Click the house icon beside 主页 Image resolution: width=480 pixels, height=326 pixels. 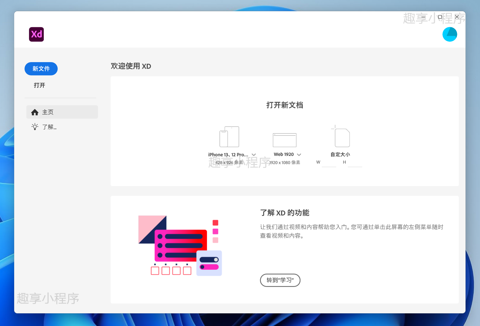tap(35, 112)
